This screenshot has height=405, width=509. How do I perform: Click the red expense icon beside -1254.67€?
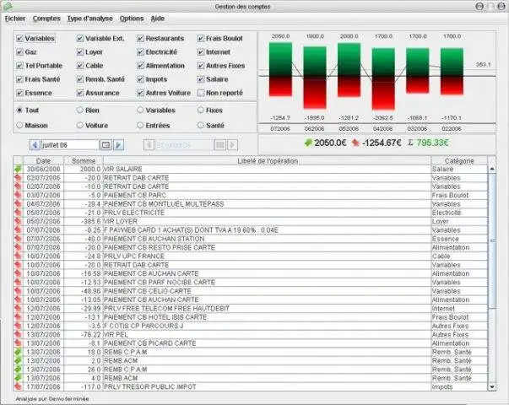[x=355, y=143]
